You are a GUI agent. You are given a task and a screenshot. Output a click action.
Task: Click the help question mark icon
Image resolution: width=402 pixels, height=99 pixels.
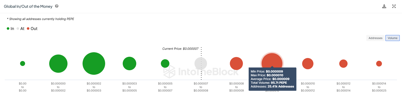57,6
